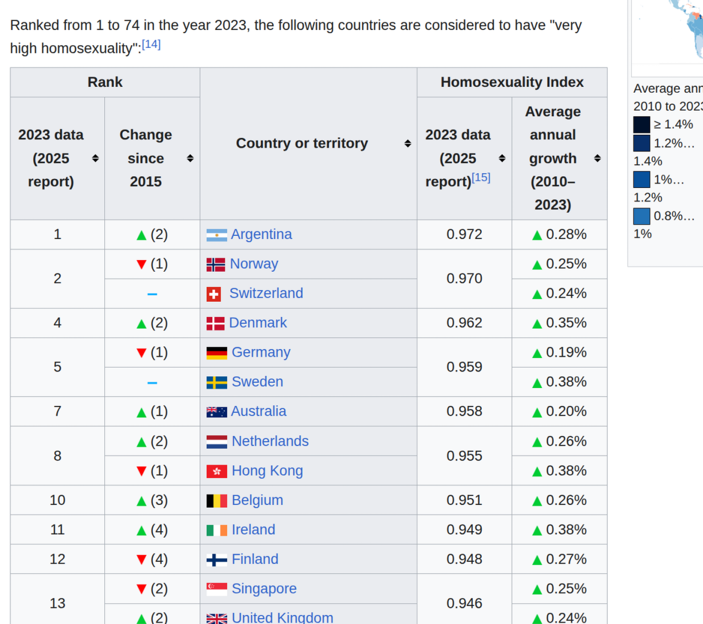Open the Hong Kong link
Image resolution: width=703 pixels, height=624 pixels.
point(267,471)
